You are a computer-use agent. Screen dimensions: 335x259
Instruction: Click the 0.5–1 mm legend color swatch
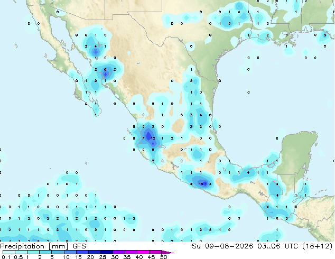coord(21,252)
